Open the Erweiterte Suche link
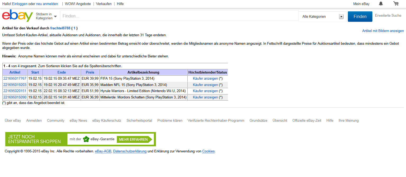Screen dimensions: 406x177 point(388,16)
